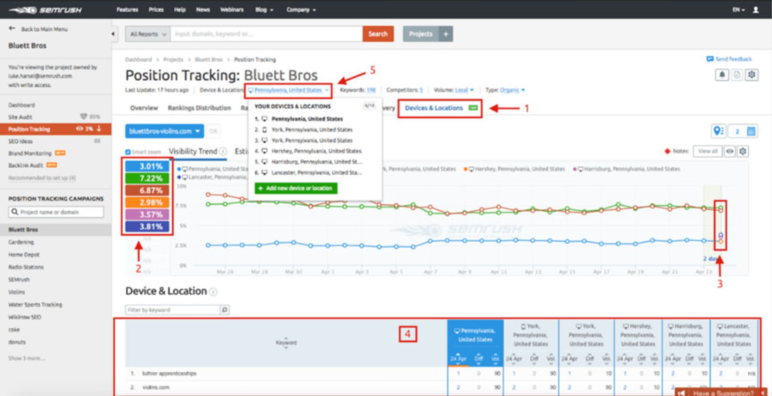The width and height of the screenshot is (772, 396).
Task: Open the Pennsylvania, United States location dropdown
Action: [288, 90]
